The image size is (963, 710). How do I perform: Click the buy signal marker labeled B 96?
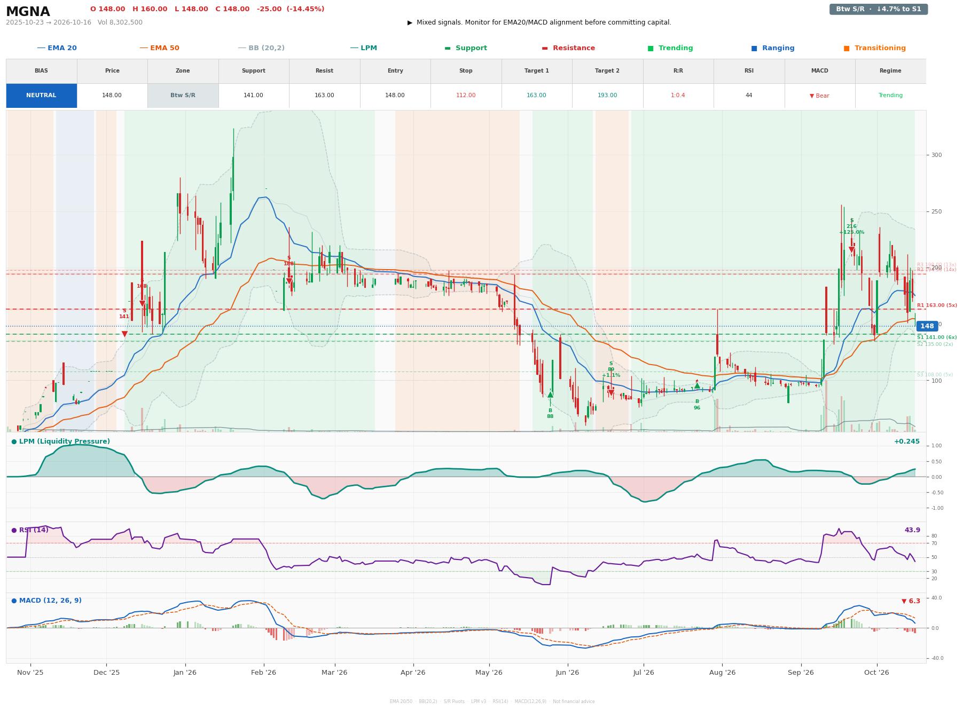point(697,386)
